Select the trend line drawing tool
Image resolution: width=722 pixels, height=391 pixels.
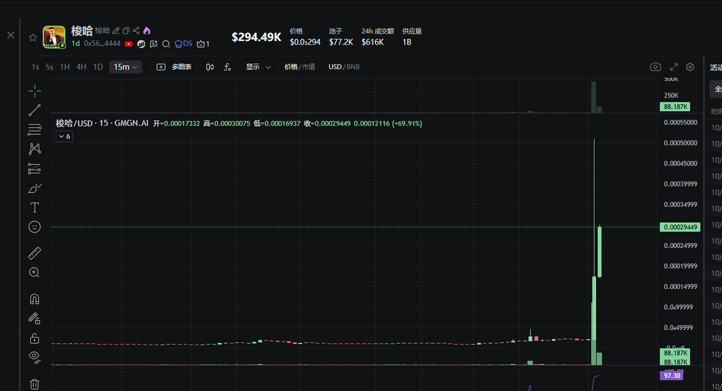35,110
